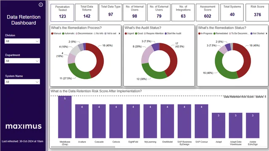Click Good legend item in Audit Status
The height and width of the screenshot is (151, 269).
tap(139, 34)
